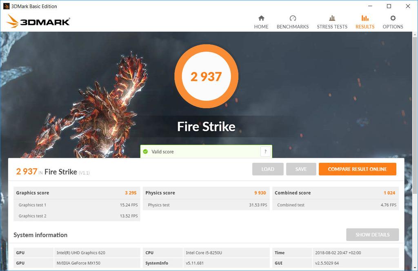Click the 15.24 FPS value
The width and height of the screenshot is (418, 271).
click(x=129, y=205)
